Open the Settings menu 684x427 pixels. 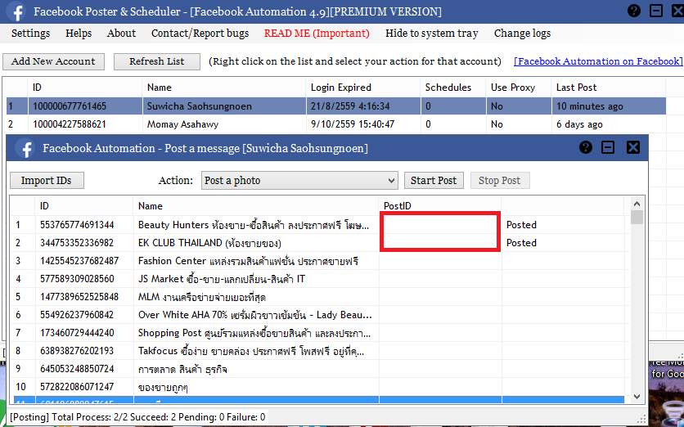click(30, 34)
